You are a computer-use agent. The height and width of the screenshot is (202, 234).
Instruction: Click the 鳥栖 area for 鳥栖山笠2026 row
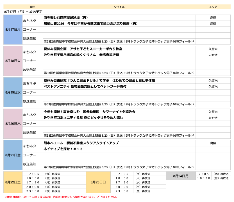(213, 24)
